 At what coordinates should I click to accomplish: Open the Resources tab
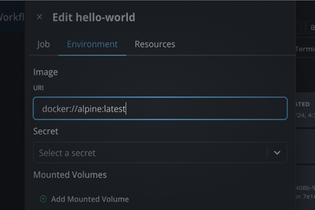(155, 44)
